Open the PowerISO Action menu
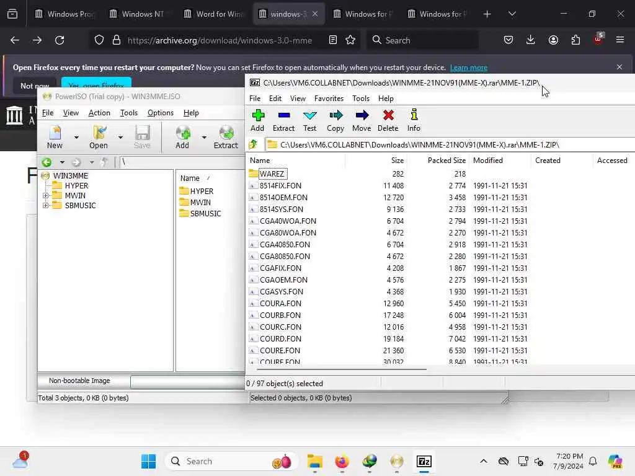635x476 pixels. [x=99, y=113]
